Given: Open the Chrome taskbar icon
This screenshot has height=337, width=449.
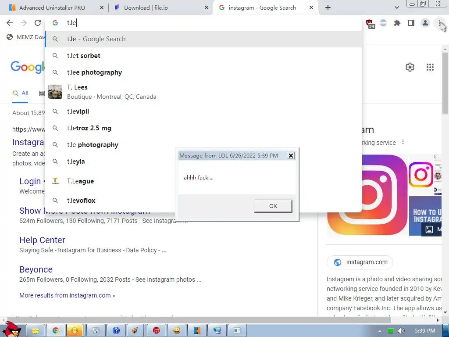Looking at the screenshot, I should click(x=55, y=331).
